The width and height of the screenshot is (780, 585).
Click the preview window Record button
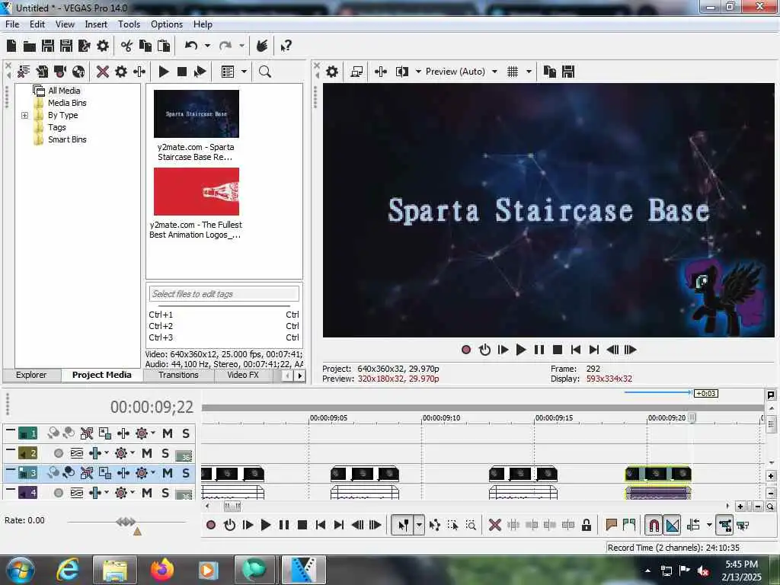click(x=466, y=350)
